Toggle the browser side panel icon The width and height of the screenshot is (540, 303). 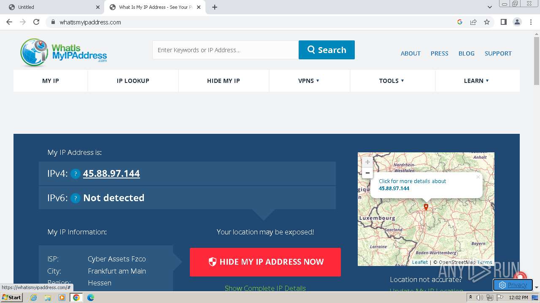504,22
